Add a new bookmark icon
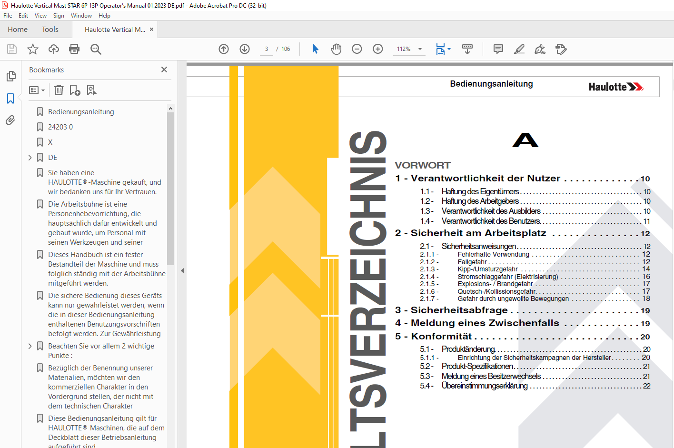The image size is (674, 448). tap(75, 90)
